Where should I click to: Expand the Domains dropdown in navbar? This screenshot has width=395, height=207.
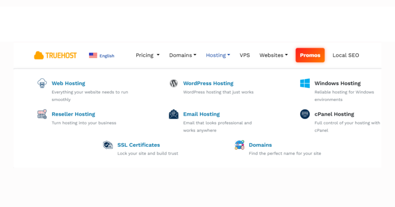tap(182, 55)
